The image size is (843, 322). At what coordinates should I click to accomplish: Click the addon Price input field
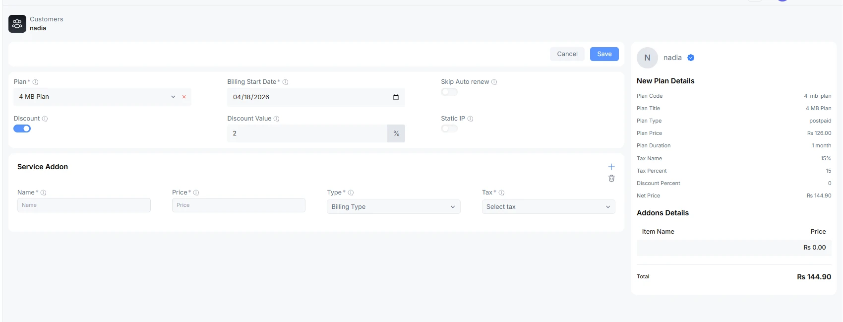click(x=239, y=205)
